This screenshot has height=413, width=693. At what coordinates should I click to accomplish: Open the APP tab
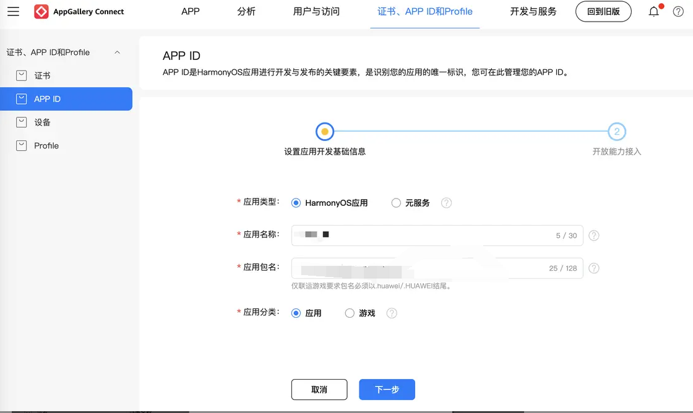click(x=191, y=12)
